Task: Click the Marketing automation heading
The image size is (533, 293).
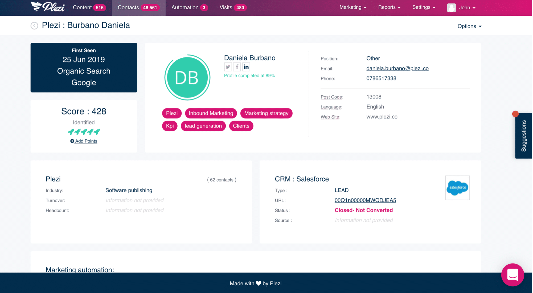Action: (x=80, y=270)
